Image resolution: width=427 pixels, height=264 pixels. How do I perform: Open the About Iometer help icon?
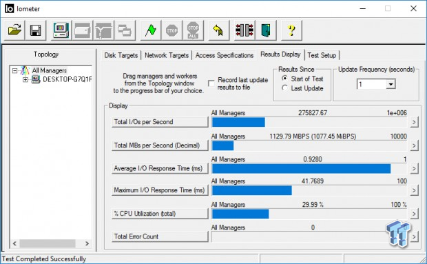291,30
